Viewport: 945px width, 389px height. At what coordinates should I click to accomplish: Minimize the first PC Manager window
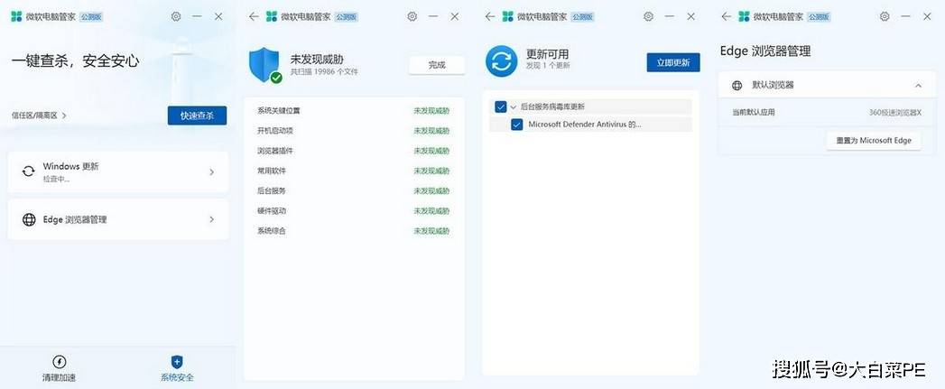197,17
